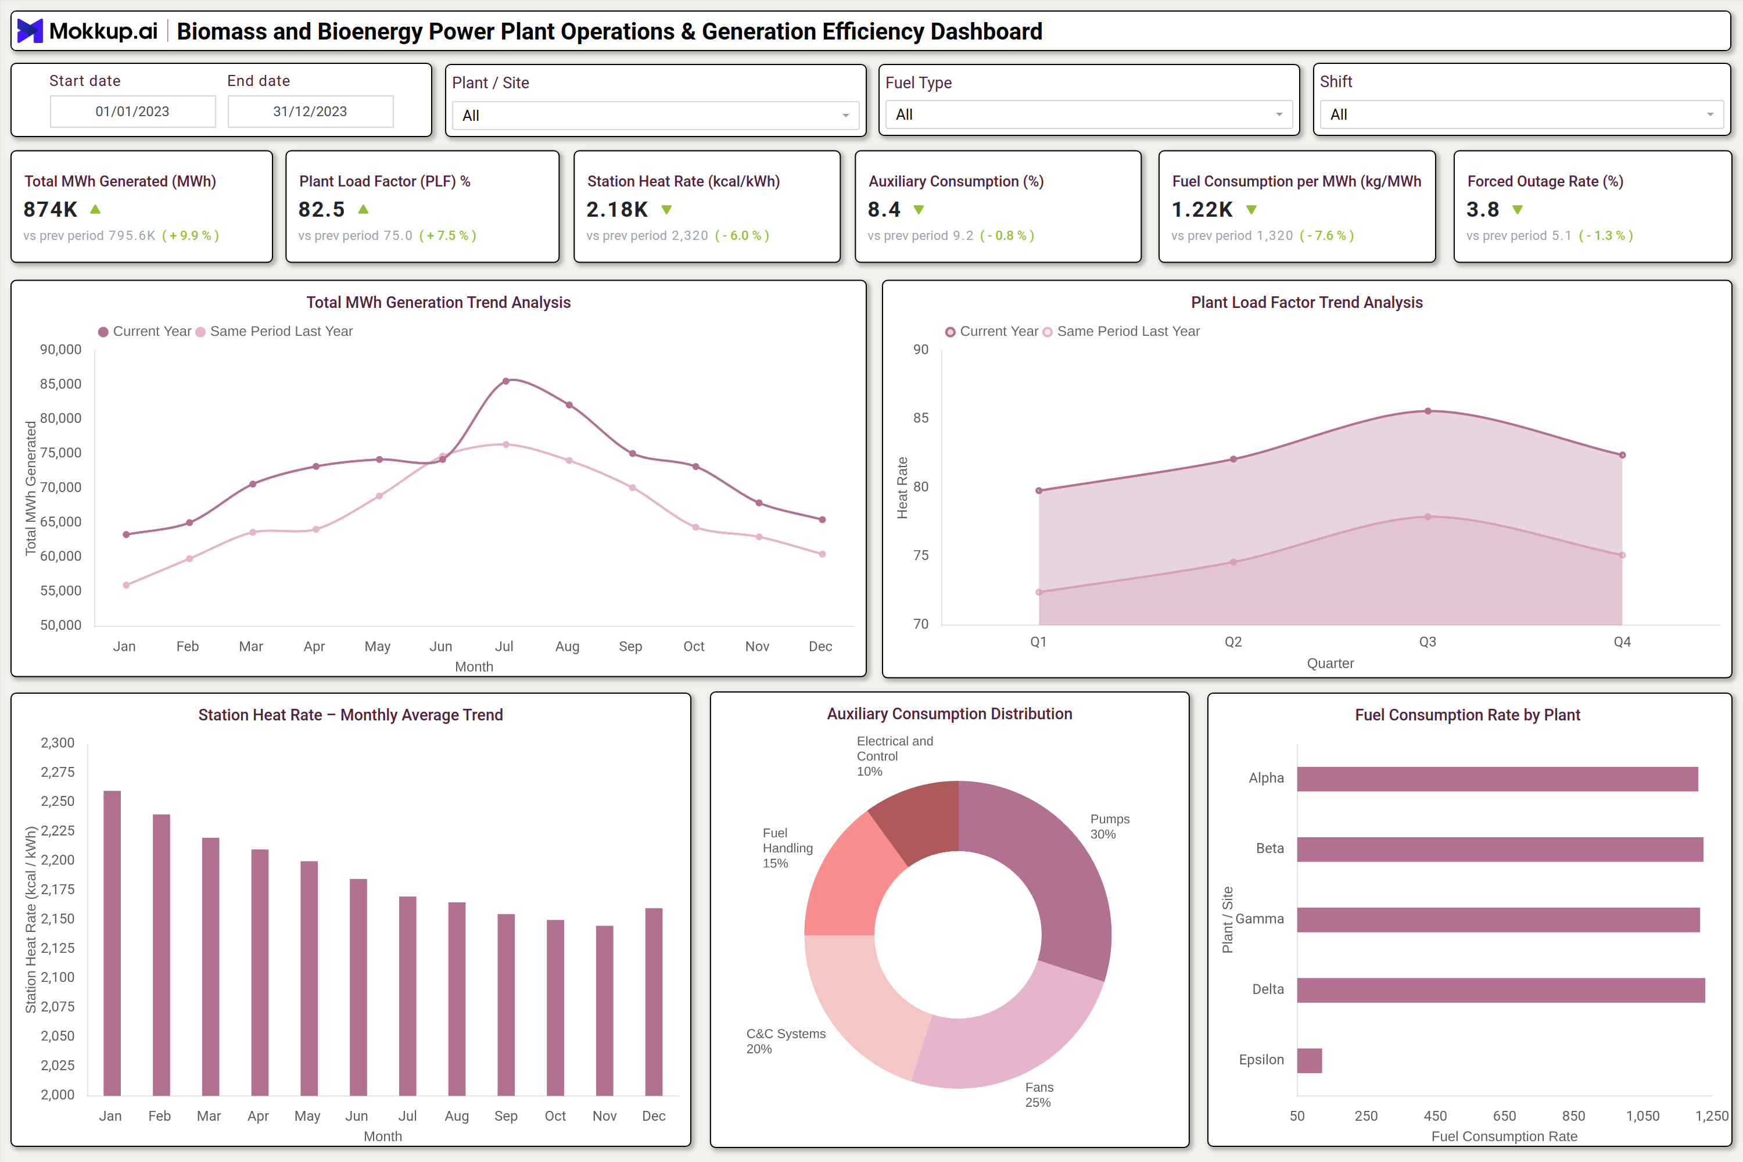Click the August point on Same Period Last Year line
The height and width of the screenshot is (1162, 1743).
tap(569, 460)
